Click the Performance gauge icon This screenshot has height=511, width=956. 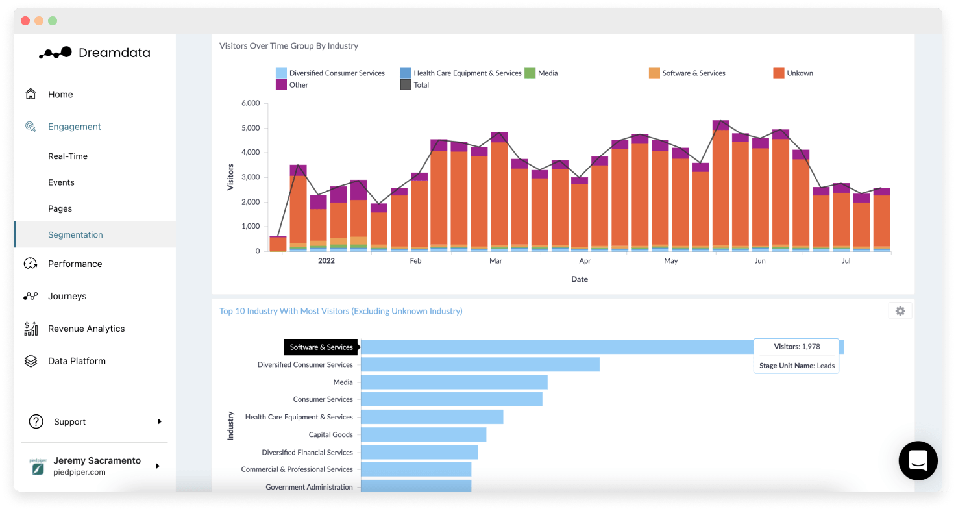click(x=31, y=264)
